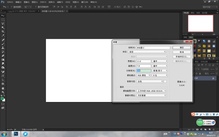Change the screen mode at toolbox bottom
This screenshot has width=219, height=137.
[3, 108]
